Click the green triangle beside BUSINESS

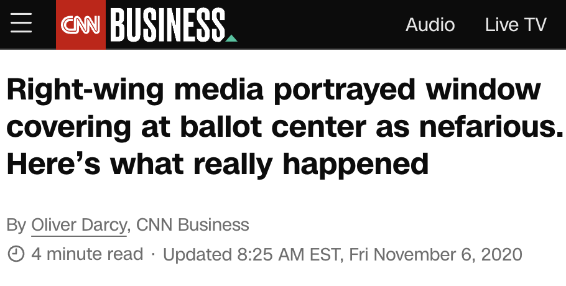click(x=231, y=39)
